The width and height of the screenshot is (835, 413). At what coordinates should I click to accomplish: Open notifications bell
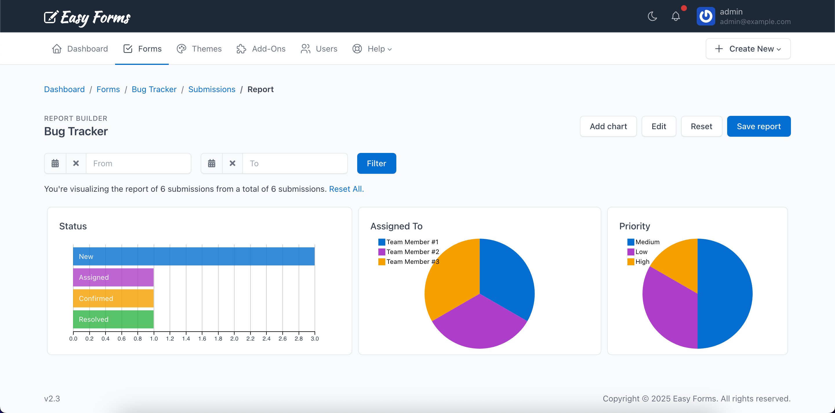click(x=676, y=16)
